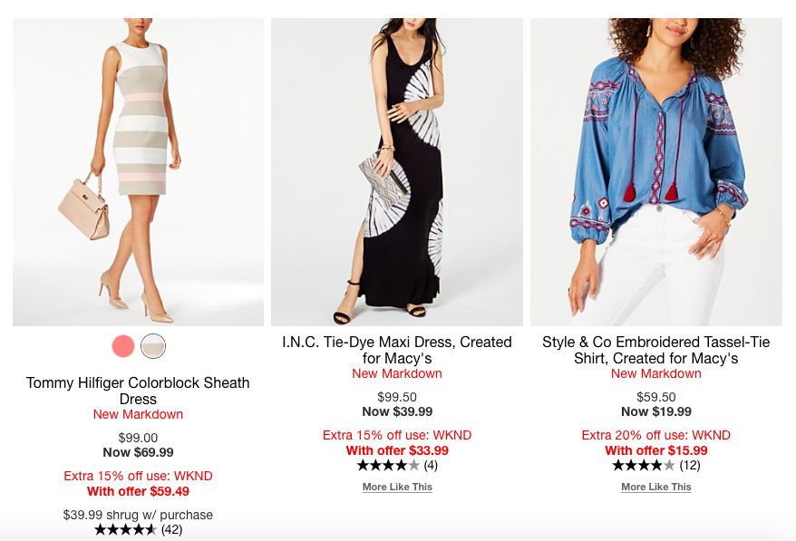Image resolution: width=796 pixels, height=541 pixels.
Task: Open the 42 reviews count
Action: [x=171, y=530]
